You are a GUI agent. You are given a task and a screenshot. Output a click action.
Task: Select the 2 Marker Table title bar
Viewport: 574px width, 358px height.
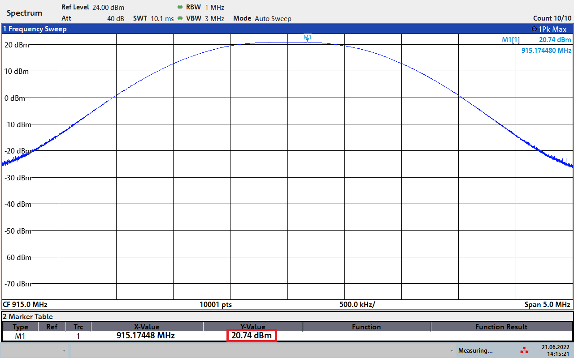(x=287, y=316)
